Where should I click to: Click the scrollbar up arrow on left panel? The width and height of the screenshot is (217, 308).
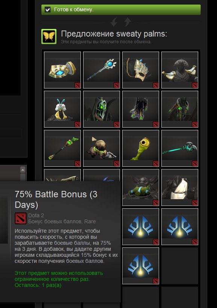pos(23,170)
